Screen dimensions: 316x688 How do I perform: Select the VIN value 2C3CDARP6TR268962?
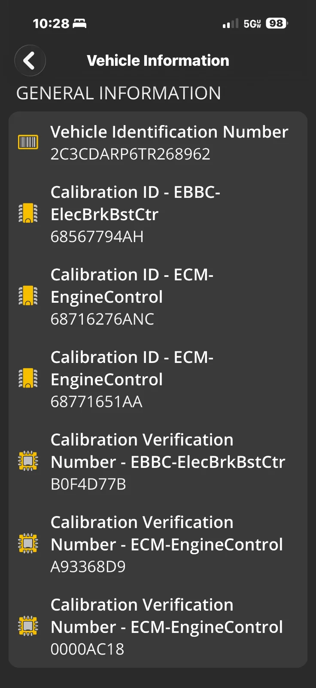pos(131,154)
